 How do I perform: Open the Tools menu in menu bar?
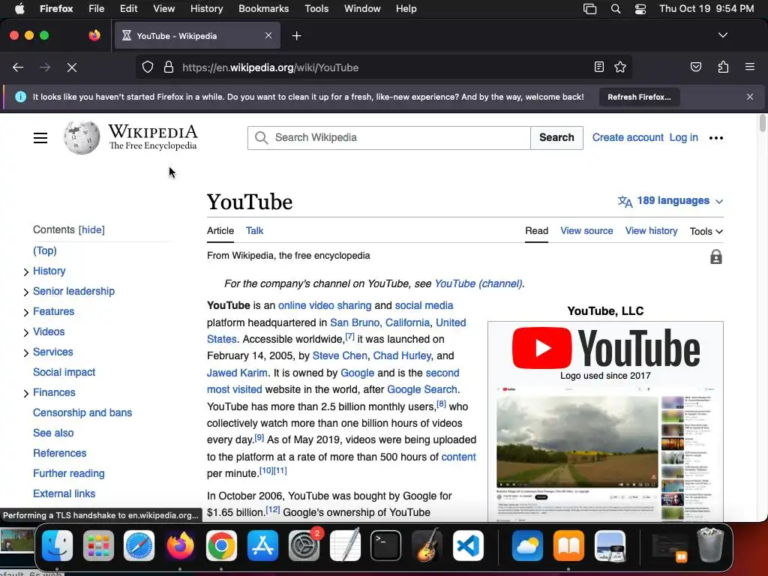(316, 8)
